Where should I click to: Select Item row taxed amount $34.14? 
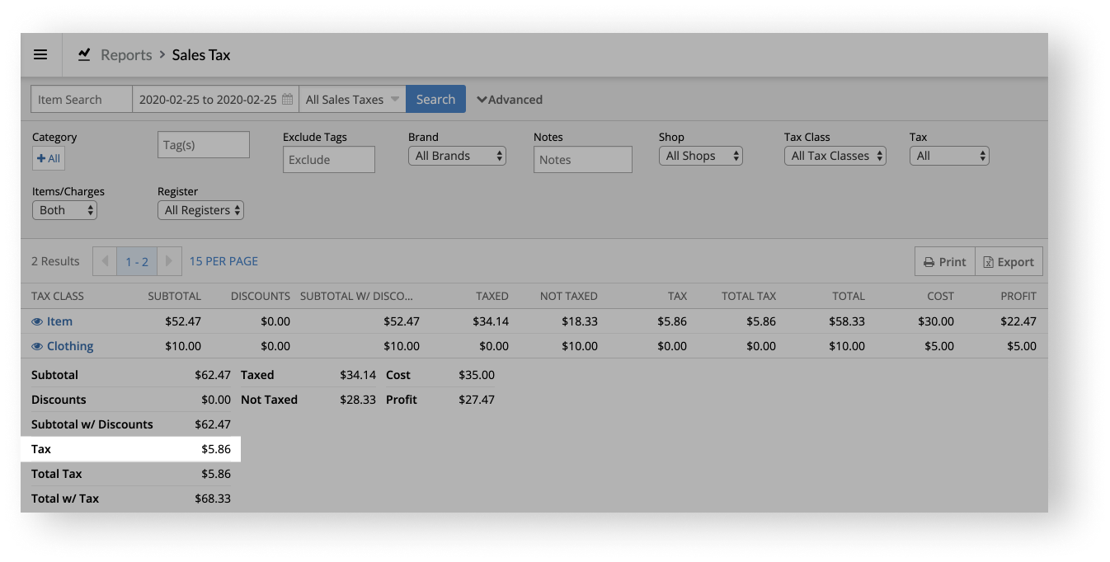[x=491, y=321]
